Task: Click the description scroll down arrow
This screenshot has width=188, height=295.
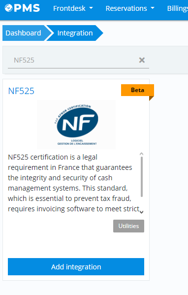Action: click(142, 212)
